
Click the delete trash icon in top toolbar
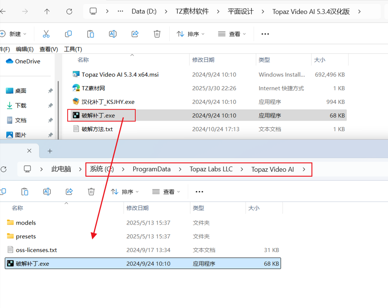(157, 34)
